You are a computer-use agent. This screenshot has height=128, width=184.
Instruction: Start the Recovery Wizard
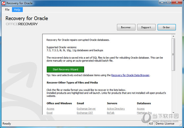tap(65, 69)
